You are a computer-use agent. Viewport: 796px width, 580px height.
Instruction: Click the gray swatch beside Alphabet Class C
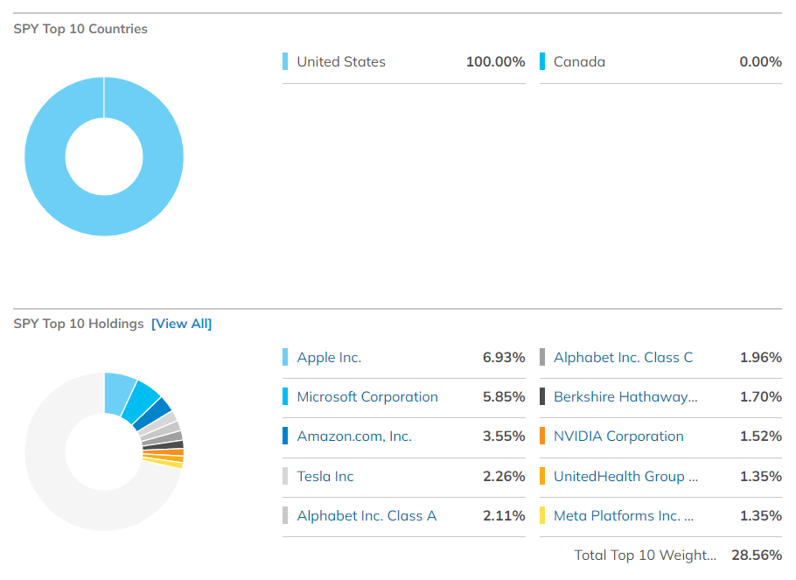542,357
